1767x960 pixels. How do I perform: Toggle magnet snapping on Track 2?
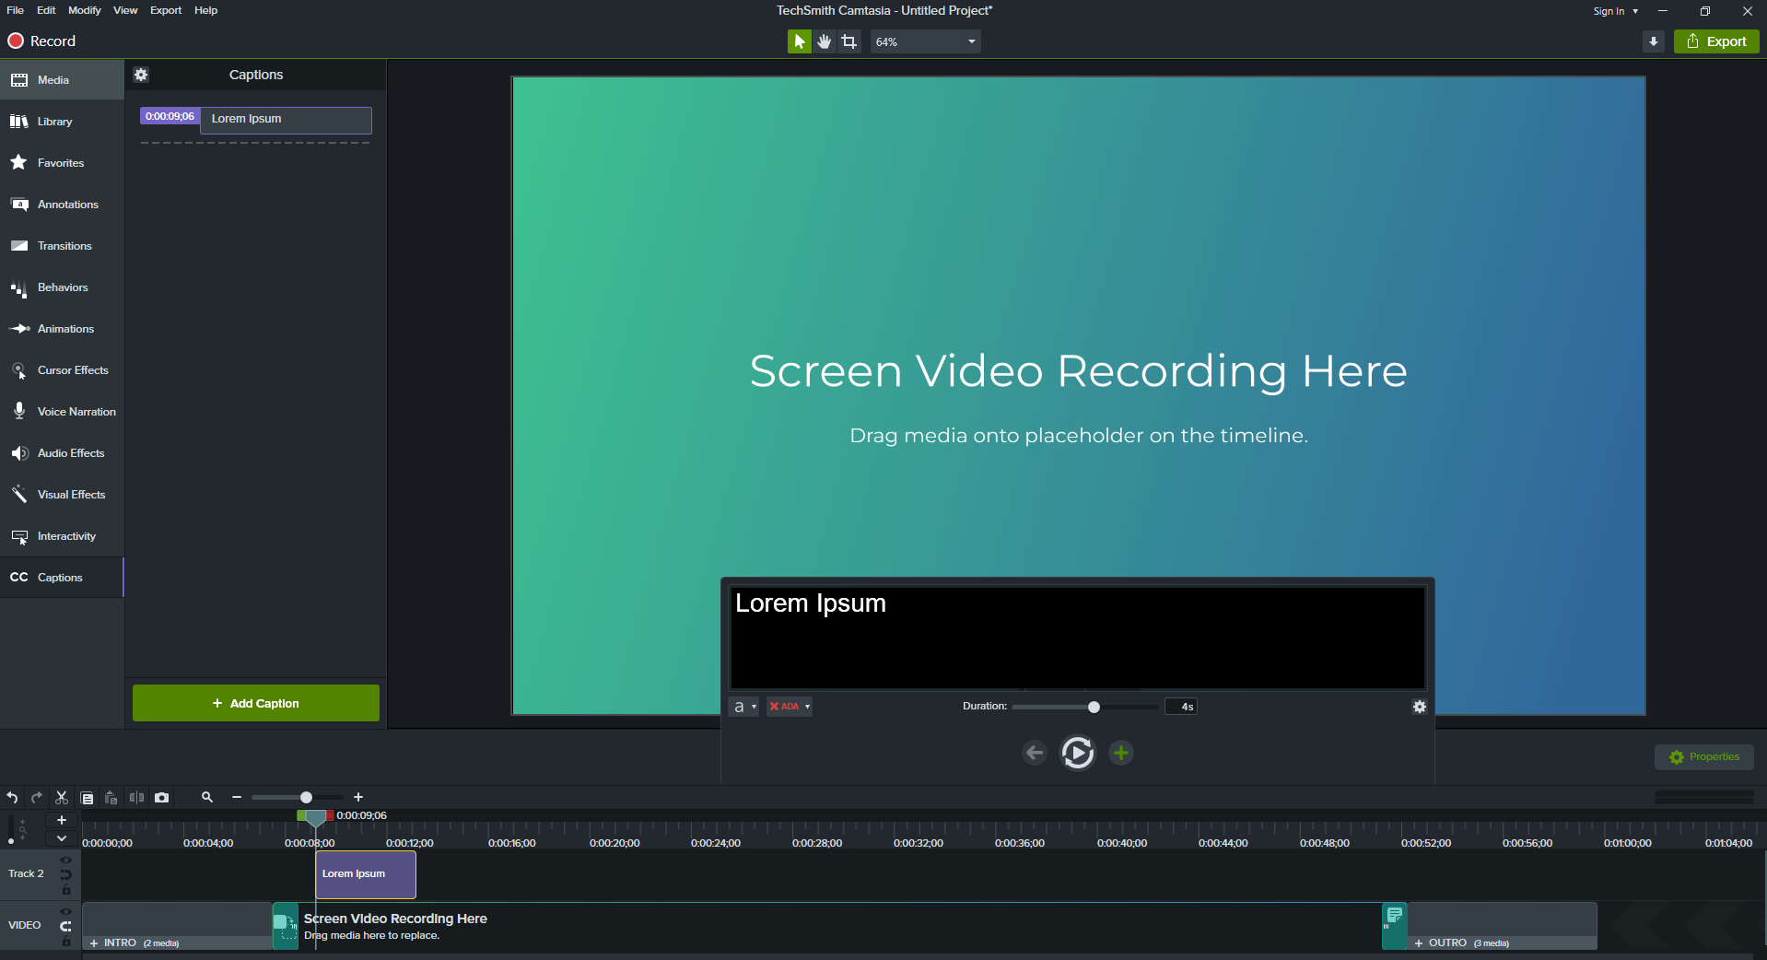tap(65, 874)
